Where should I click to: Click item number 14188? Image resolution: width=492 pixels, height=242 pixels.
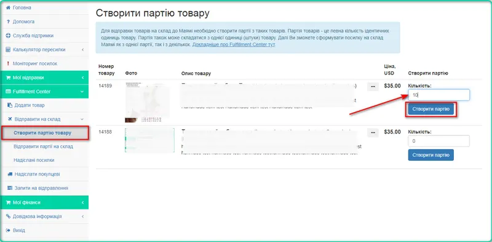coord(105,132)
